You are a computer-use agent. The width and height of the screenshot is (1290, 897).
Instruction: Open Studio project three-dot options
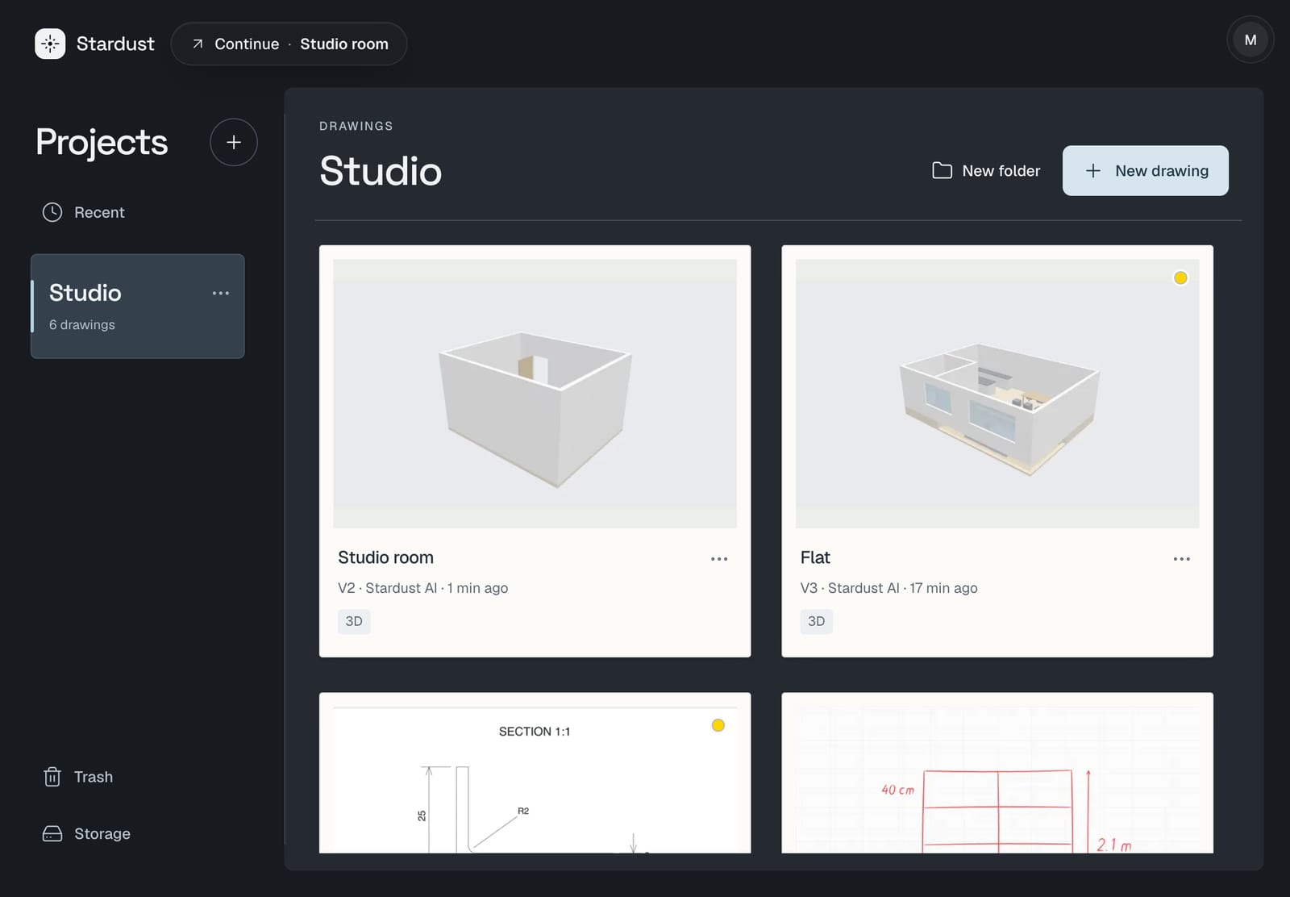click(221, 293)
